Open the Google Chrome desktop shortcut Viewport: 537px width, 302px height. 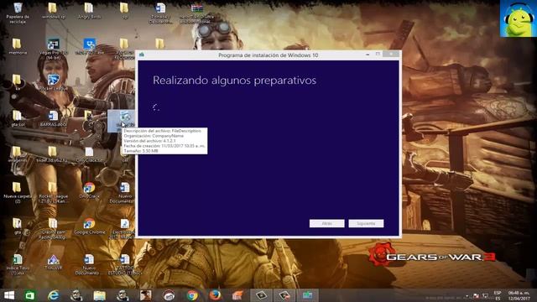coord(90,226)
